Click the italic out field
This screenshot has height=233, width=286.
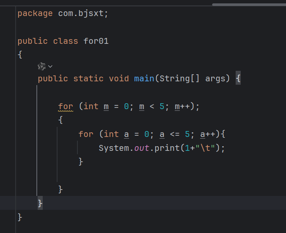click(x=142, y=148)
